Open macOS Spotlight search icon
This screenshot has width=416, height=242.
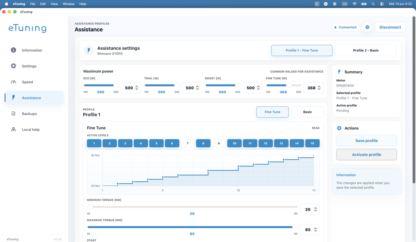(x=373, y=4)
